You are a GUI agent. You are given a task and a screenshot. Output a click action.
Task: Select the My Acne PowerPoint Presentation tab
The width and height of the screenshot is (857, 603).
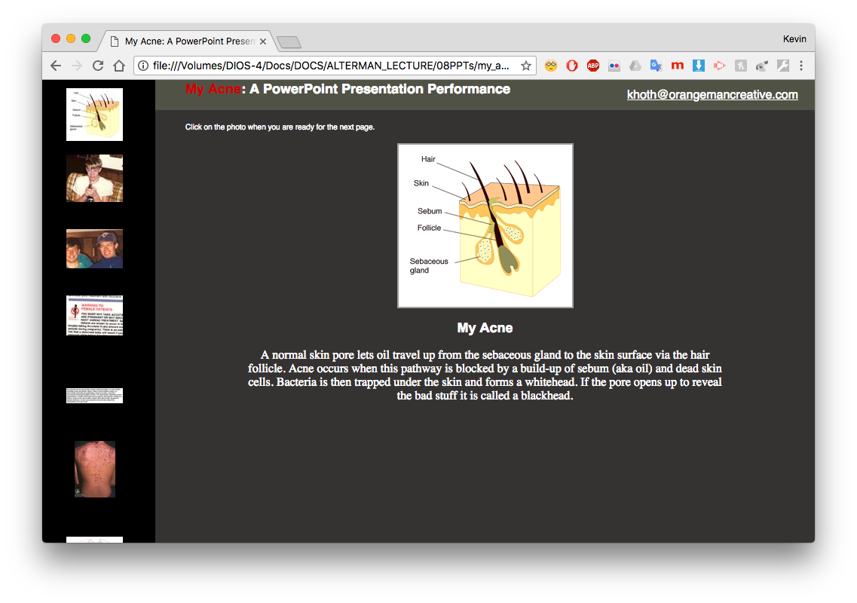(188, 41)
